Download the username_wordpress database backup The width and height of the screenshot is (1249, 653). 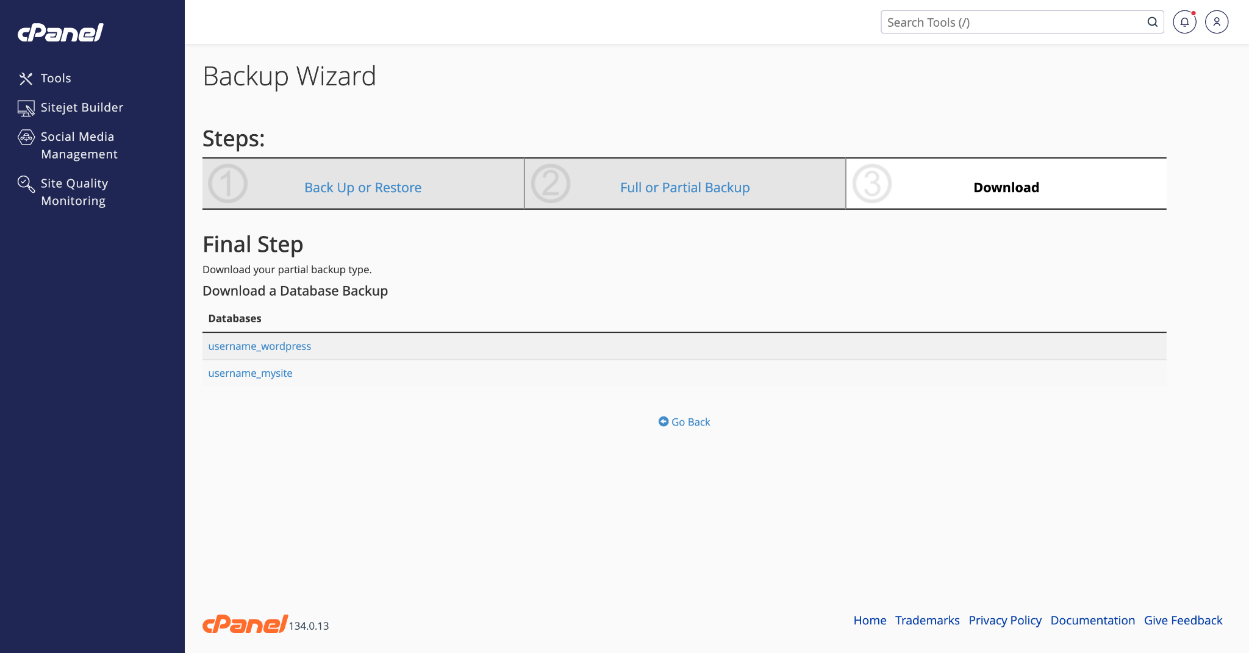tap(260, 346)
